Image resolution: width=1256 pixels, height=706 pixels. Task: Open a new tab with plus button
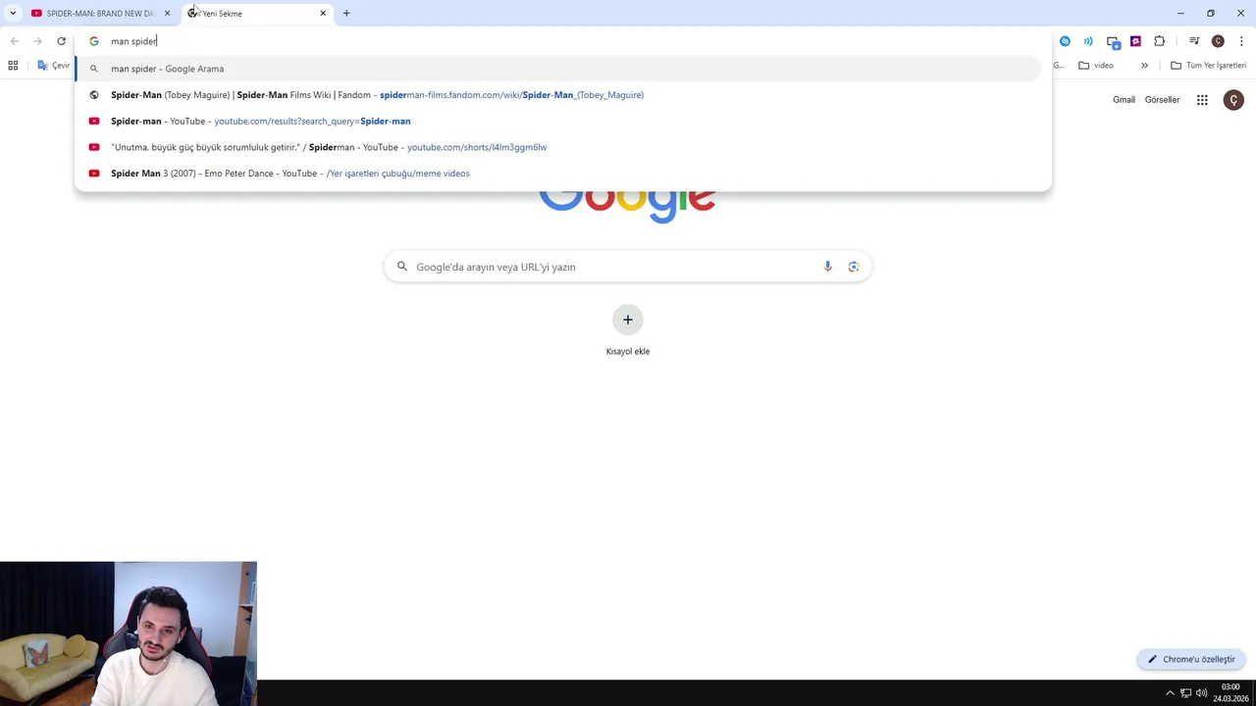coord(346,13)
